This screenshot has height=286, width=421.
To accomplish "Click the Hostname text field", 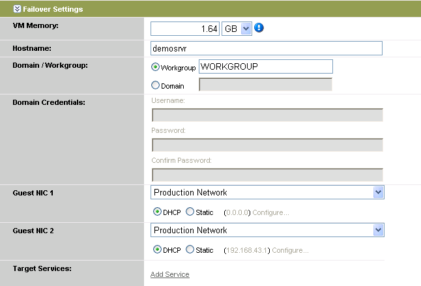I will click(x=266, y=48).
